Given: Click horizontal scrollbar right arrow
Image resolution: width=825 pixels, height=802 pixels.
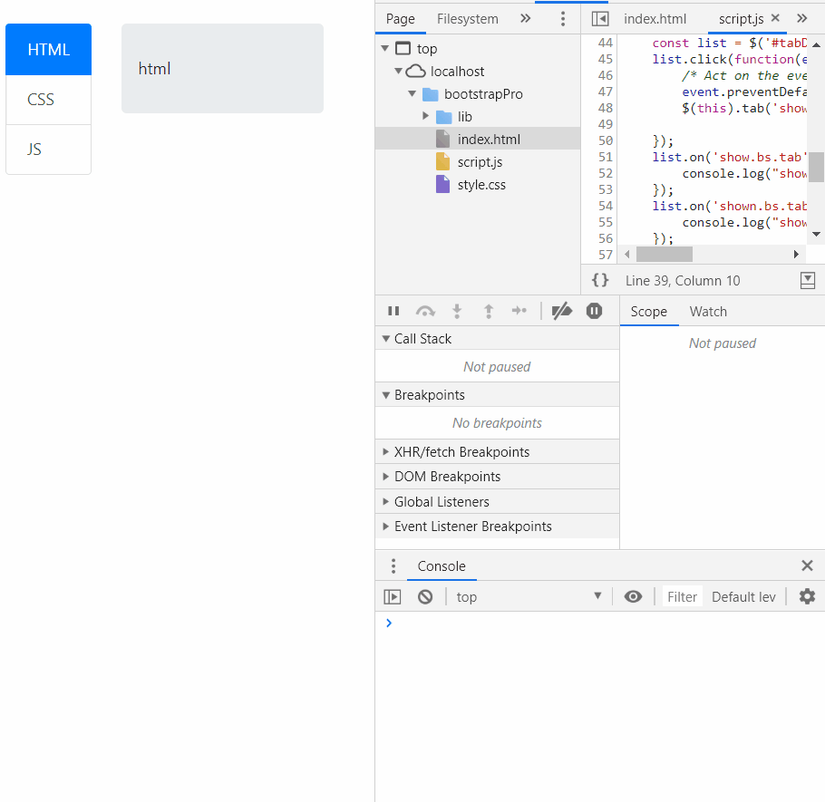Looking at the screenshot, I should (x=796, y=255).
